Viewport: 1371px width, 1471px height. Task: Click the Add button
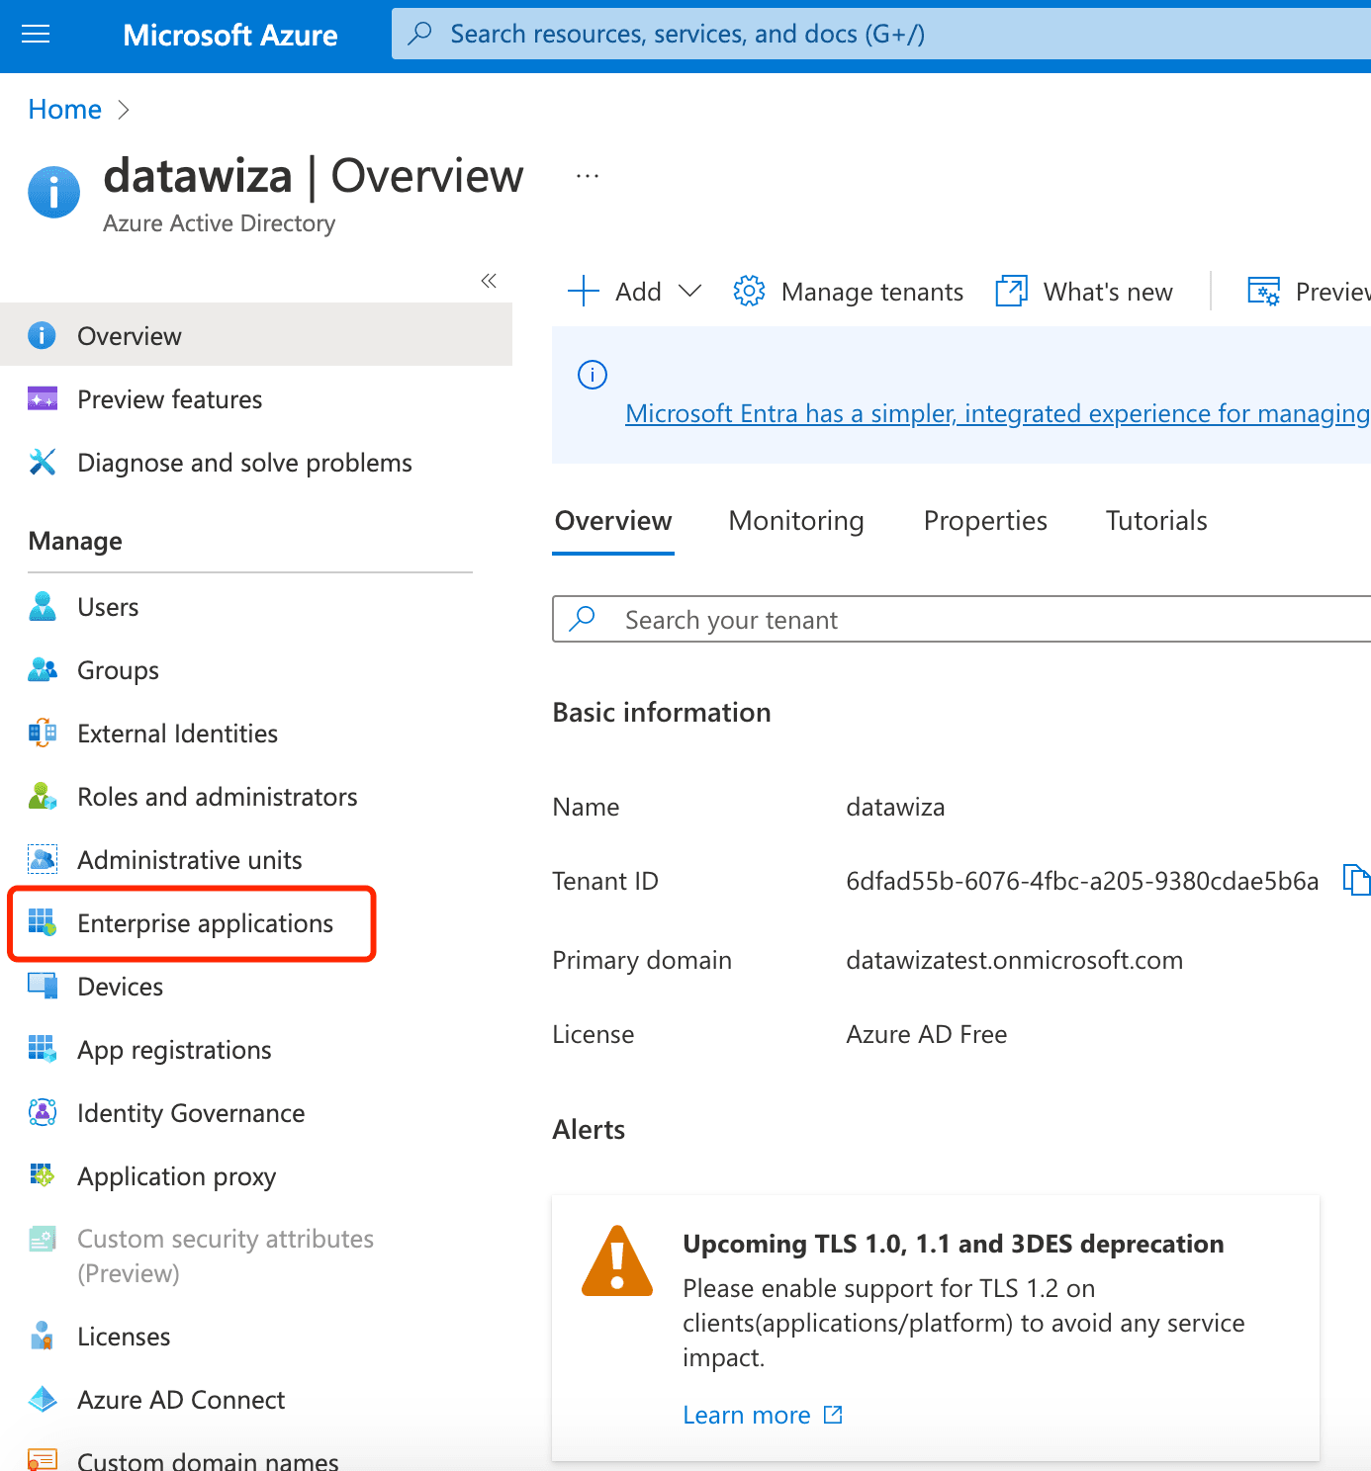point(634,292)
